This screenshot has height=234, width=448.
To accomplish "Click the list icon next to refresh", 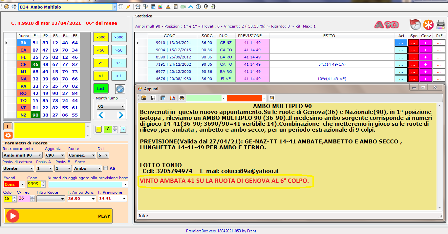I will pyautogui.click(x=14, y=7).
